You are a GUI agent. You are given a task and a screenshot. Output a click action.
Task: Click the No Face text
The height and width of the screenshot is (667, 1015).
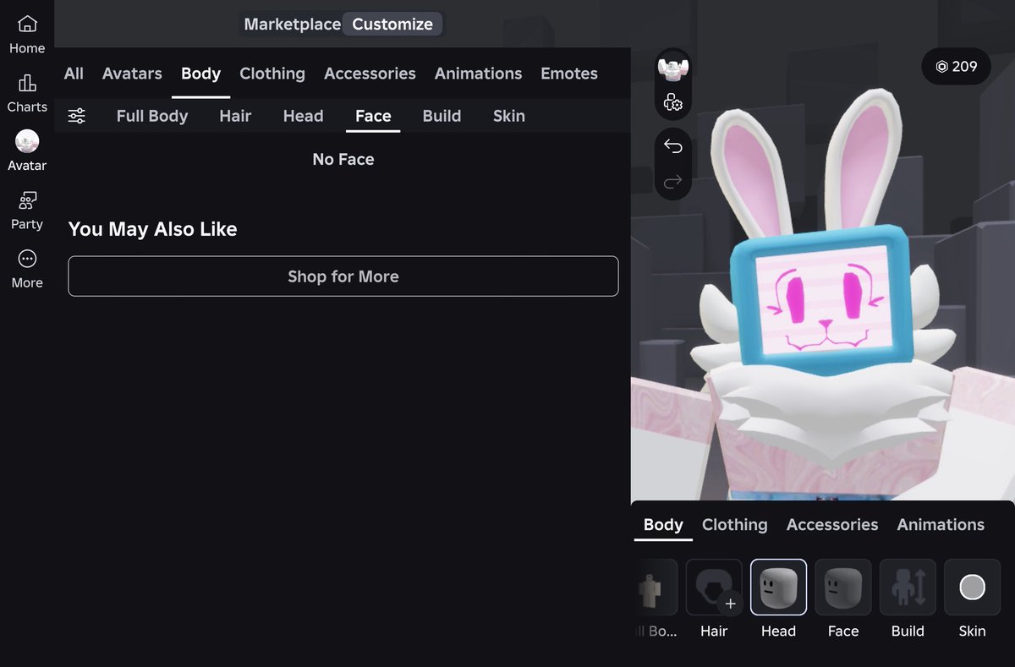coord(343,159)
